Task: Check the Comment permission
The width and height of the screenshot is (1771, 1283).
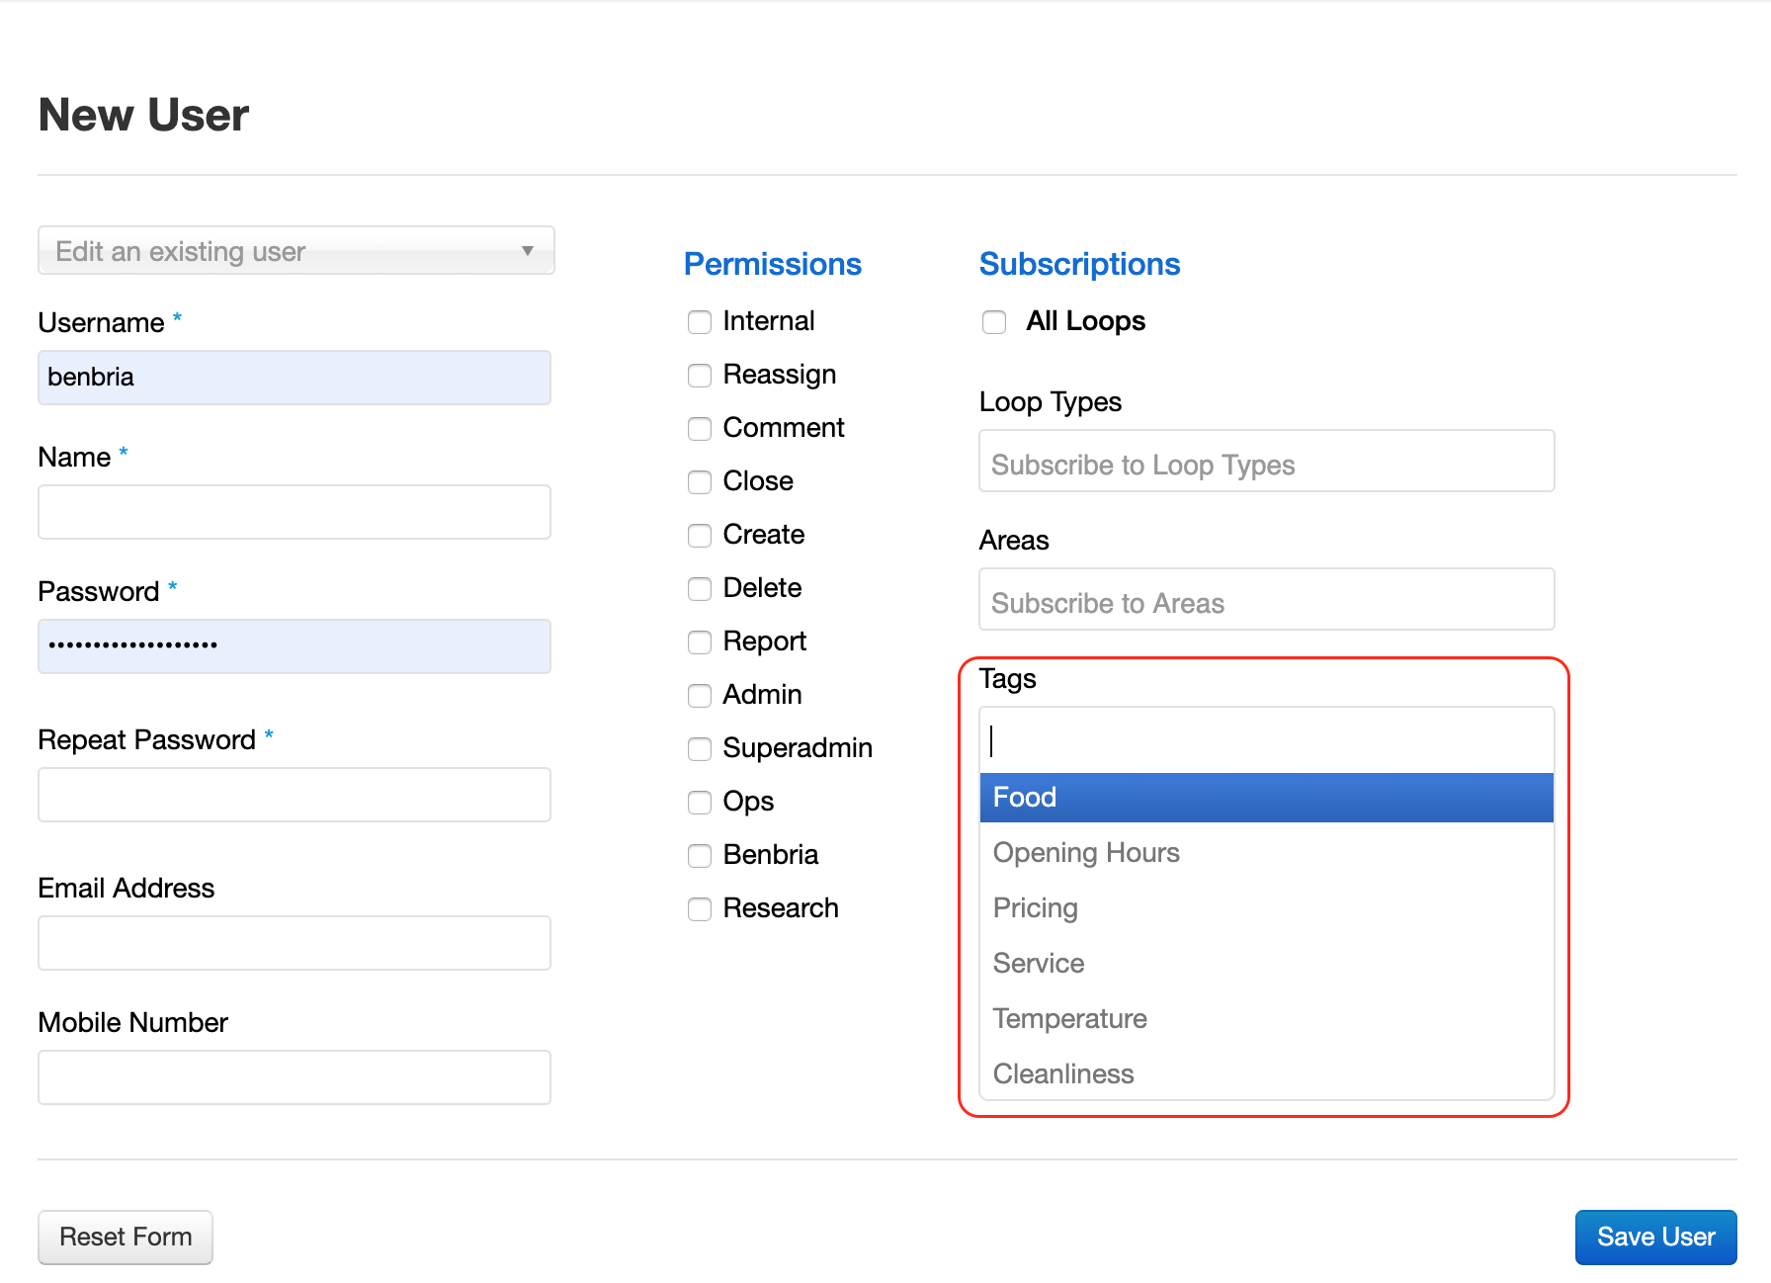Action: (700, 429)
